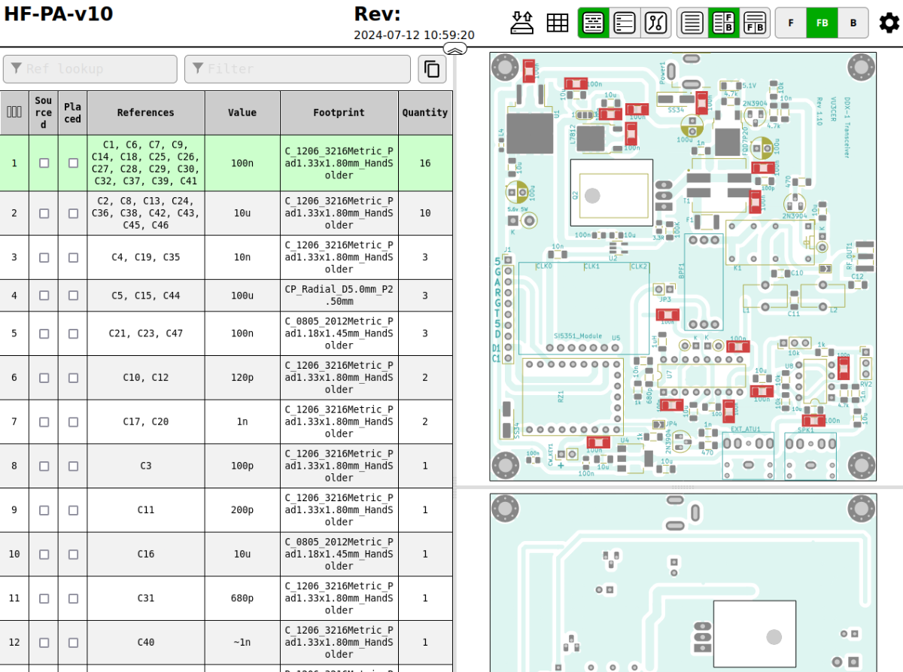Check Placed for C21, C23, C47 row
Viewport: 903px width, 672px height.
73,333
